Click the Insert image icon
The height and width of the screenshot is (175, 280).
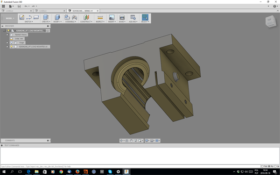112,17
